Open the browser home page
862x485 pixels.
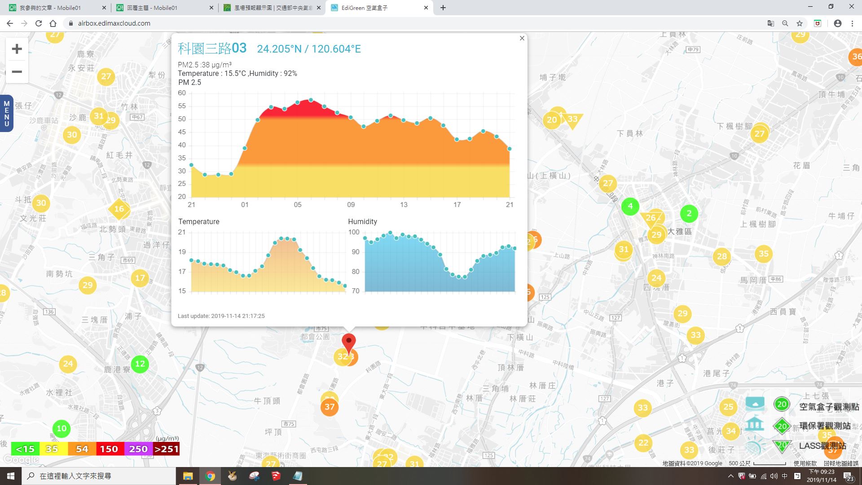[53, 23]
